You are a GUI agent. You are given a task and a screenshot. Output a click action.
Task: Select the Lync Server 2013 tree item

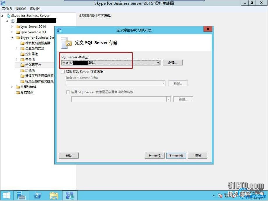tap(33, 32)
